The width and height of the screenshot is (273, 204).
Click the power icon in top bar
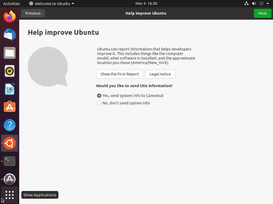261,3
